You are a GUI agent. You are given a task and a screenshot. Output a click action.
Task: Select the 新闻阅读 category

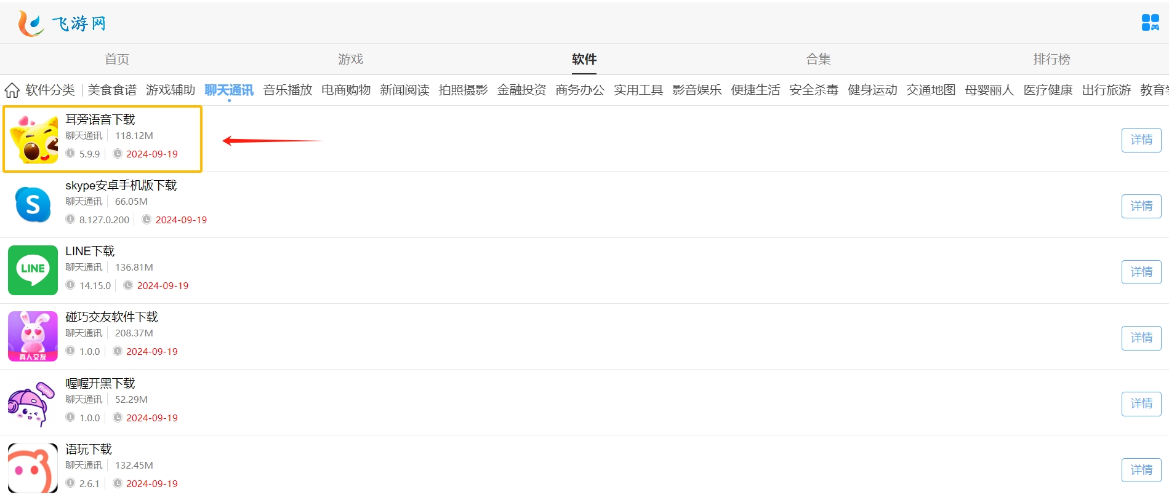coord(404,90)
